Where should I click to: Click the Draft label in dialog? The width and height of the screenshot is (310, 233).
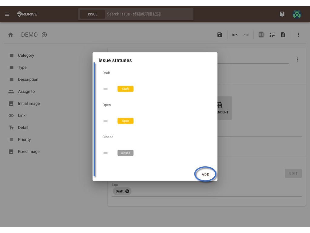click(106, 73)
